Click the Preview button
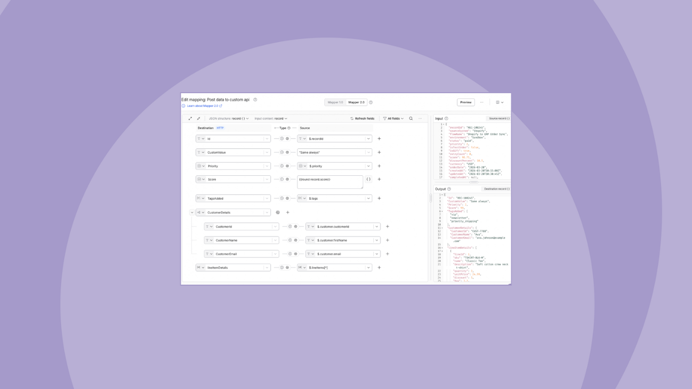The width and height of the screenshot is (692, 389). (x=466, y=102)
